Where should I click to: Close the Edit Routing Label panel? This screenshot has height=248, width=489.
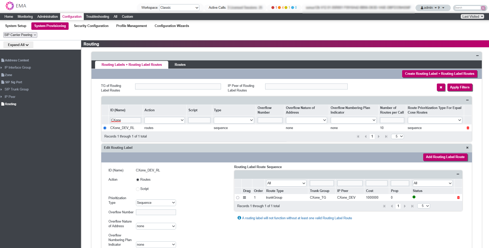tap(467, 148)
